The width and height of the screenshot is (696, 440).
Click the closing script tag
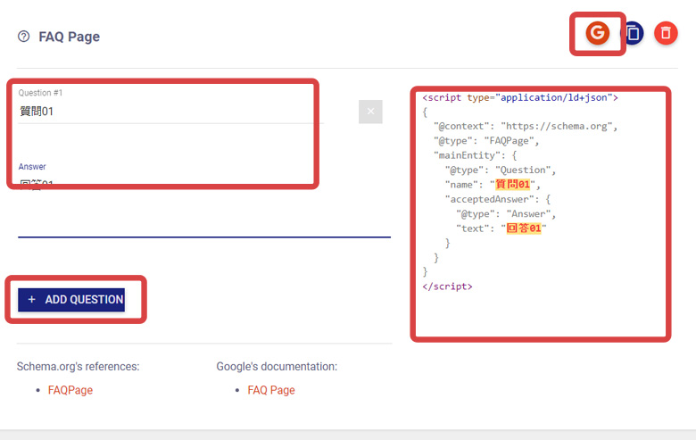(x=447, y=286)
